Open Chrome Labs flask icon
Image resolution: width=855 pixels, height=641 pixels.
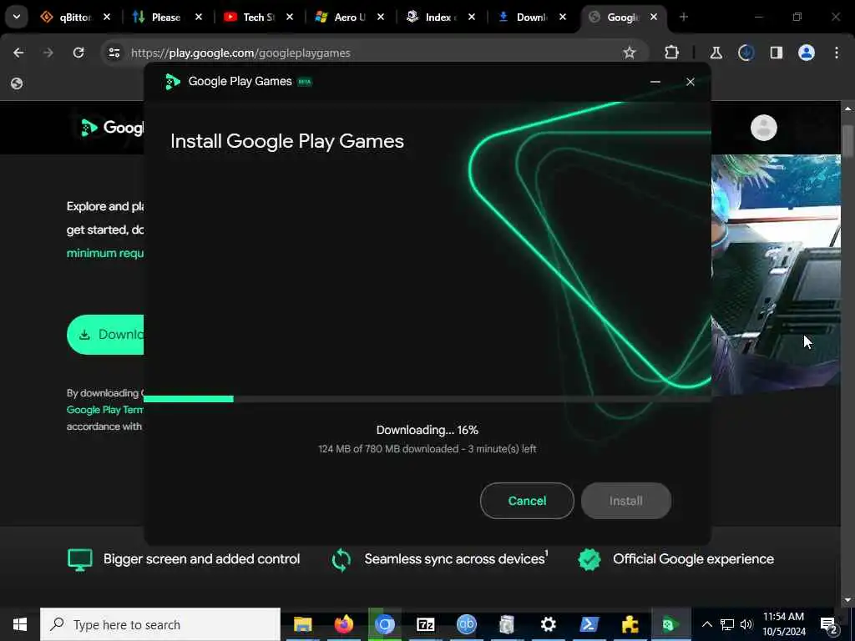click(716, 53)
